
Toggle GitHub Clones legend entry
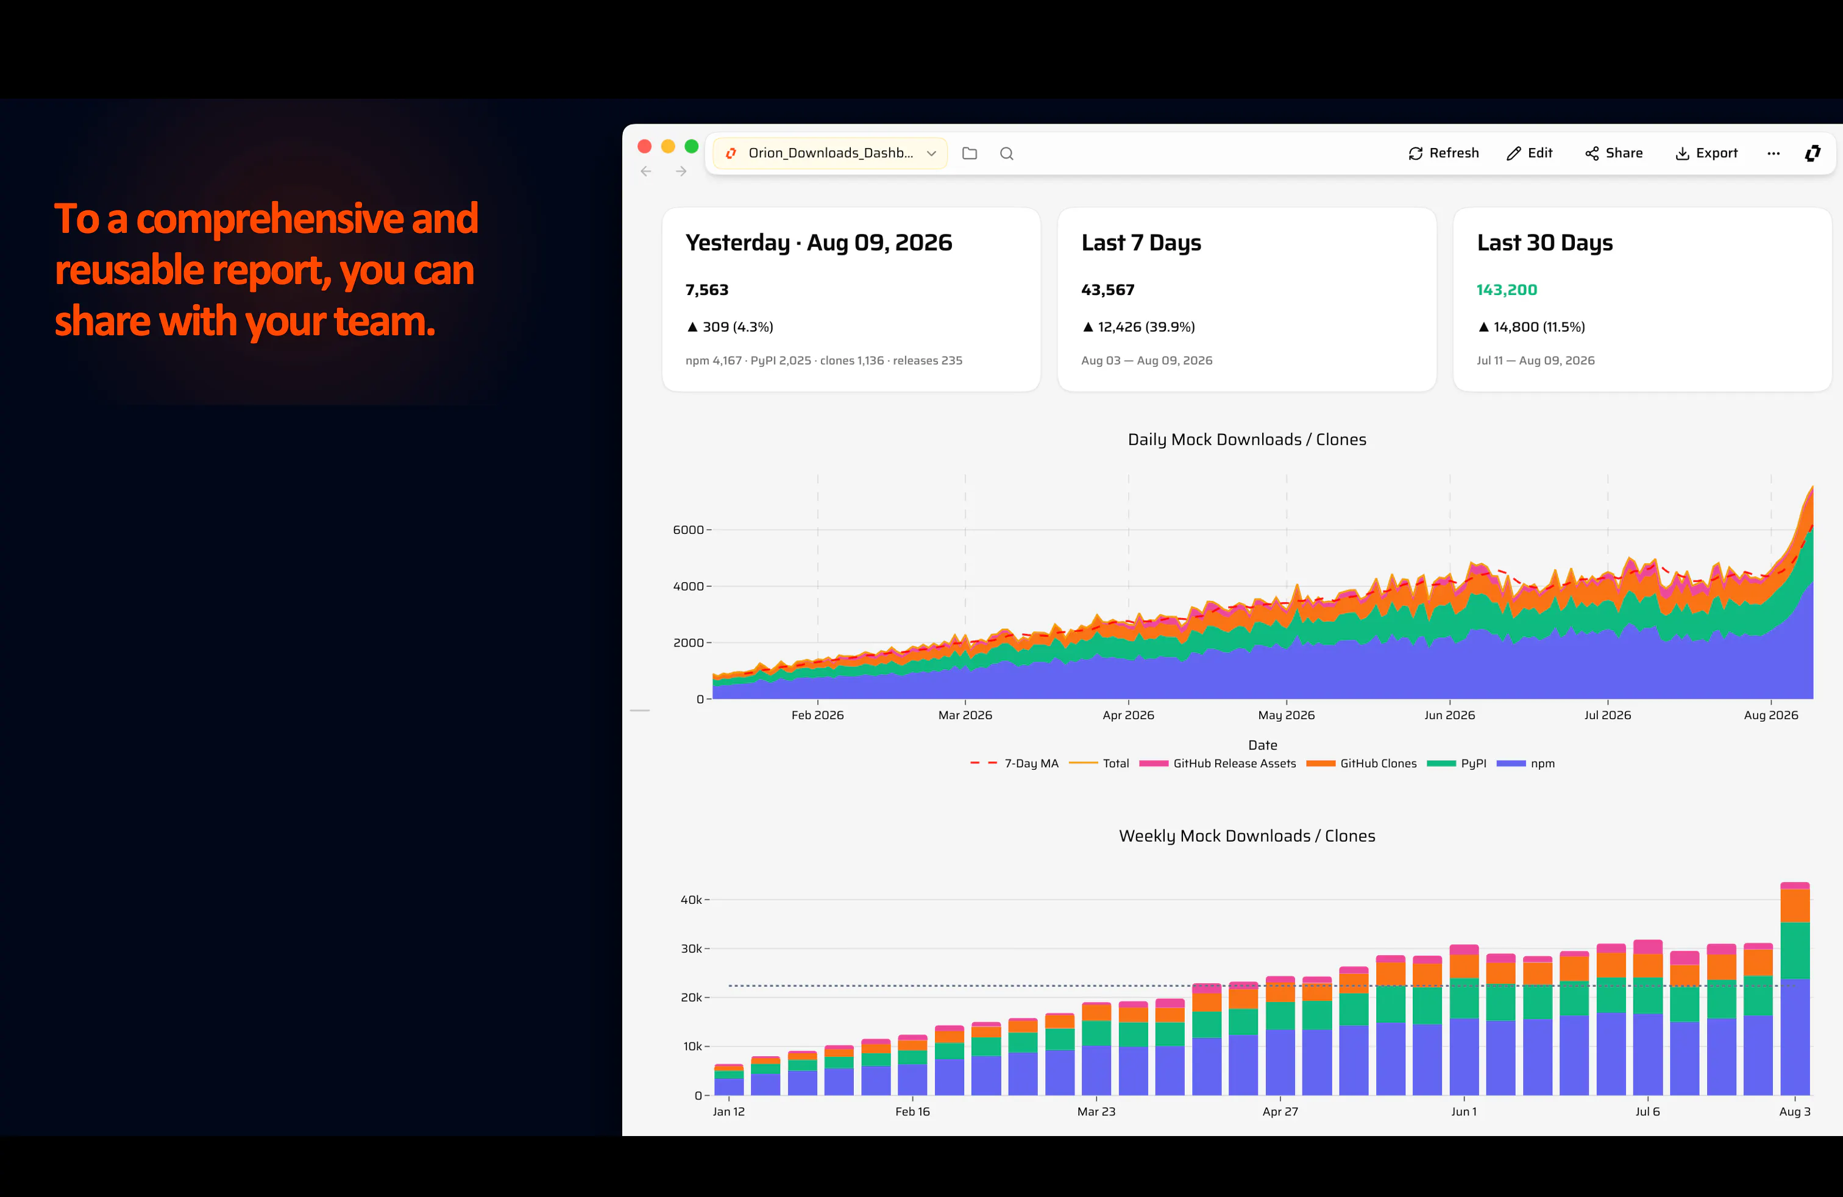1362,764
